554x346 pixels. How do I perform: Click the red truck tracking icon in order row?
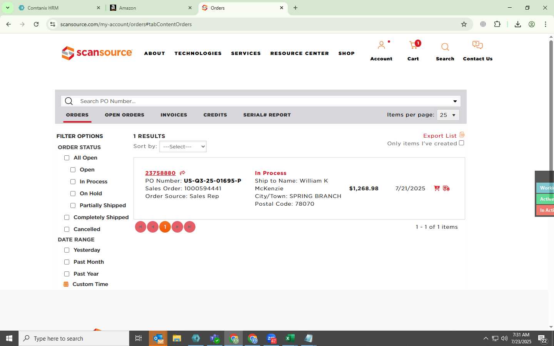tap(446, 188)
